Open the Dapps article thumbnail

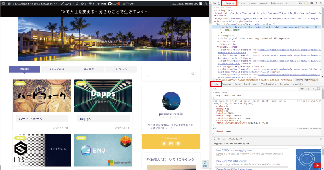point(103,96)
